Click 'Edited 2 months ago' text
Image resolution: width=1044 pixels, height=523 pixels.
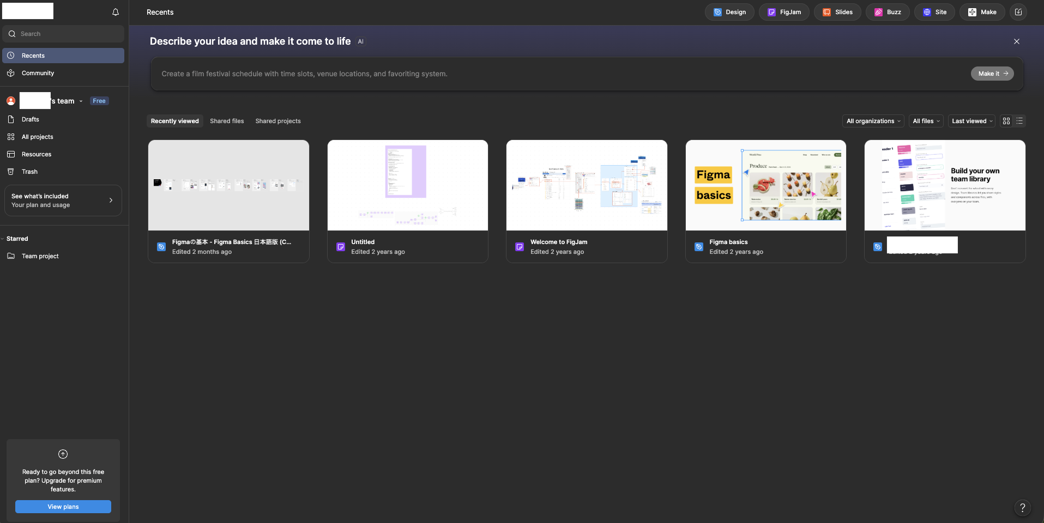point(202,252)
